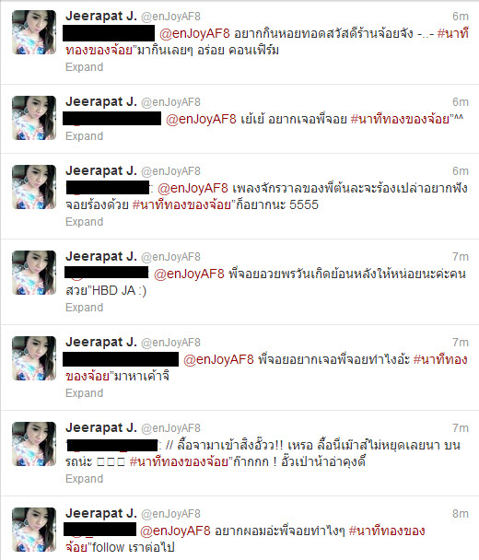Open the 7m timestamp on HBD JA tweet

(x=461, y=257)
